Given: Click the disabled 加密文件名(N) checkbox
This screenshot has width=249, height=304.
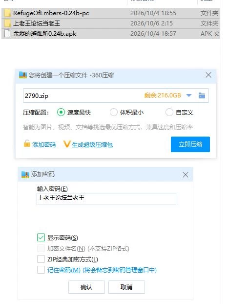Looking at the screenshot, I should click(41, 248).
